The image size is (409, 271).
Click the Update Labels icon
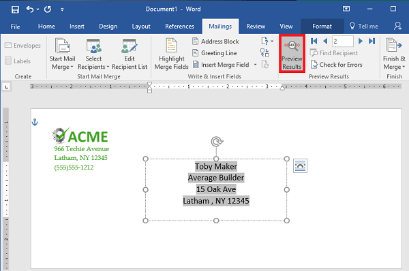click(264, 65)
